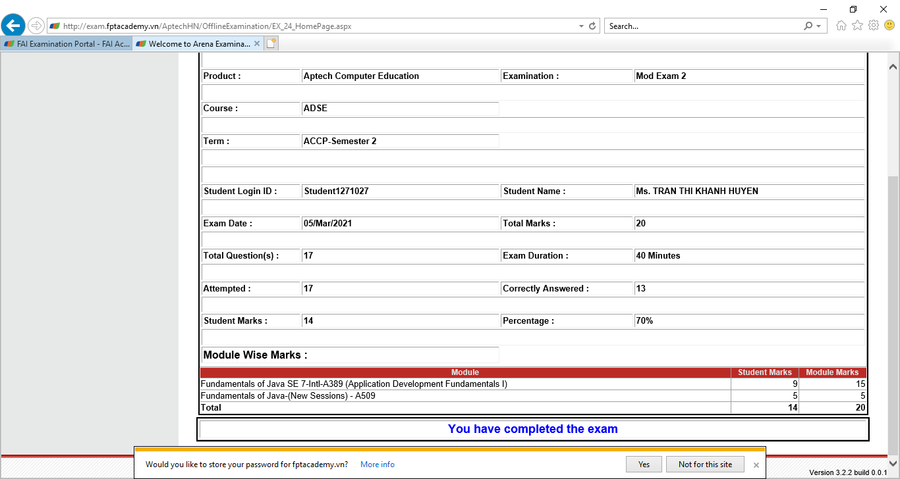Click the 'Exam Duration :' label

(536, 255)
